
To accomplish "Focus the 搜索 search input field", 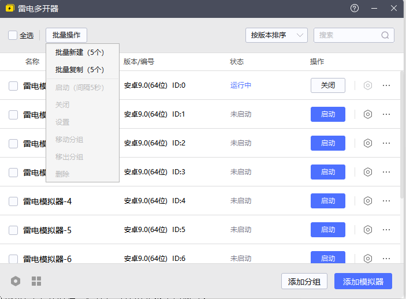I will (348, 35).
